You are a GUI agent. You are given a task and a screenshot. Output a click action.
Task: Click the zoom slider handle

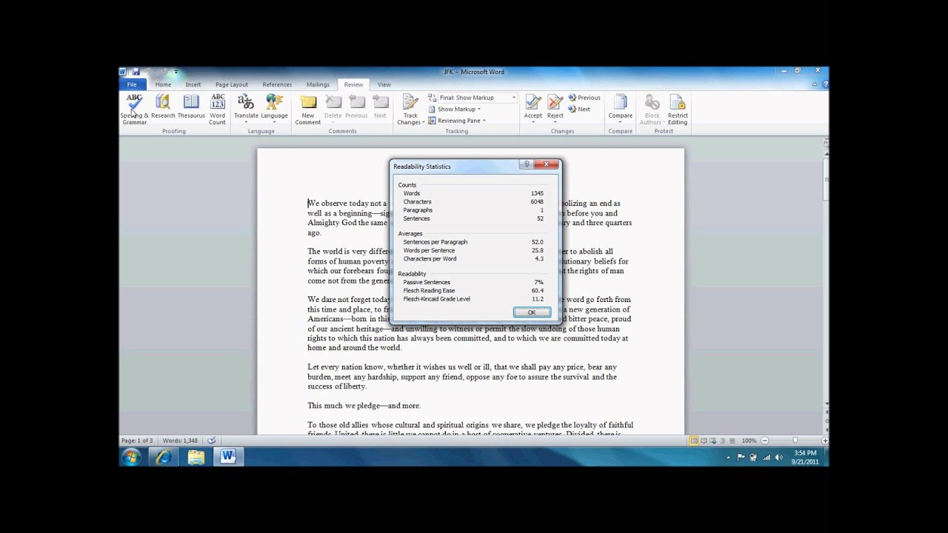795,440
